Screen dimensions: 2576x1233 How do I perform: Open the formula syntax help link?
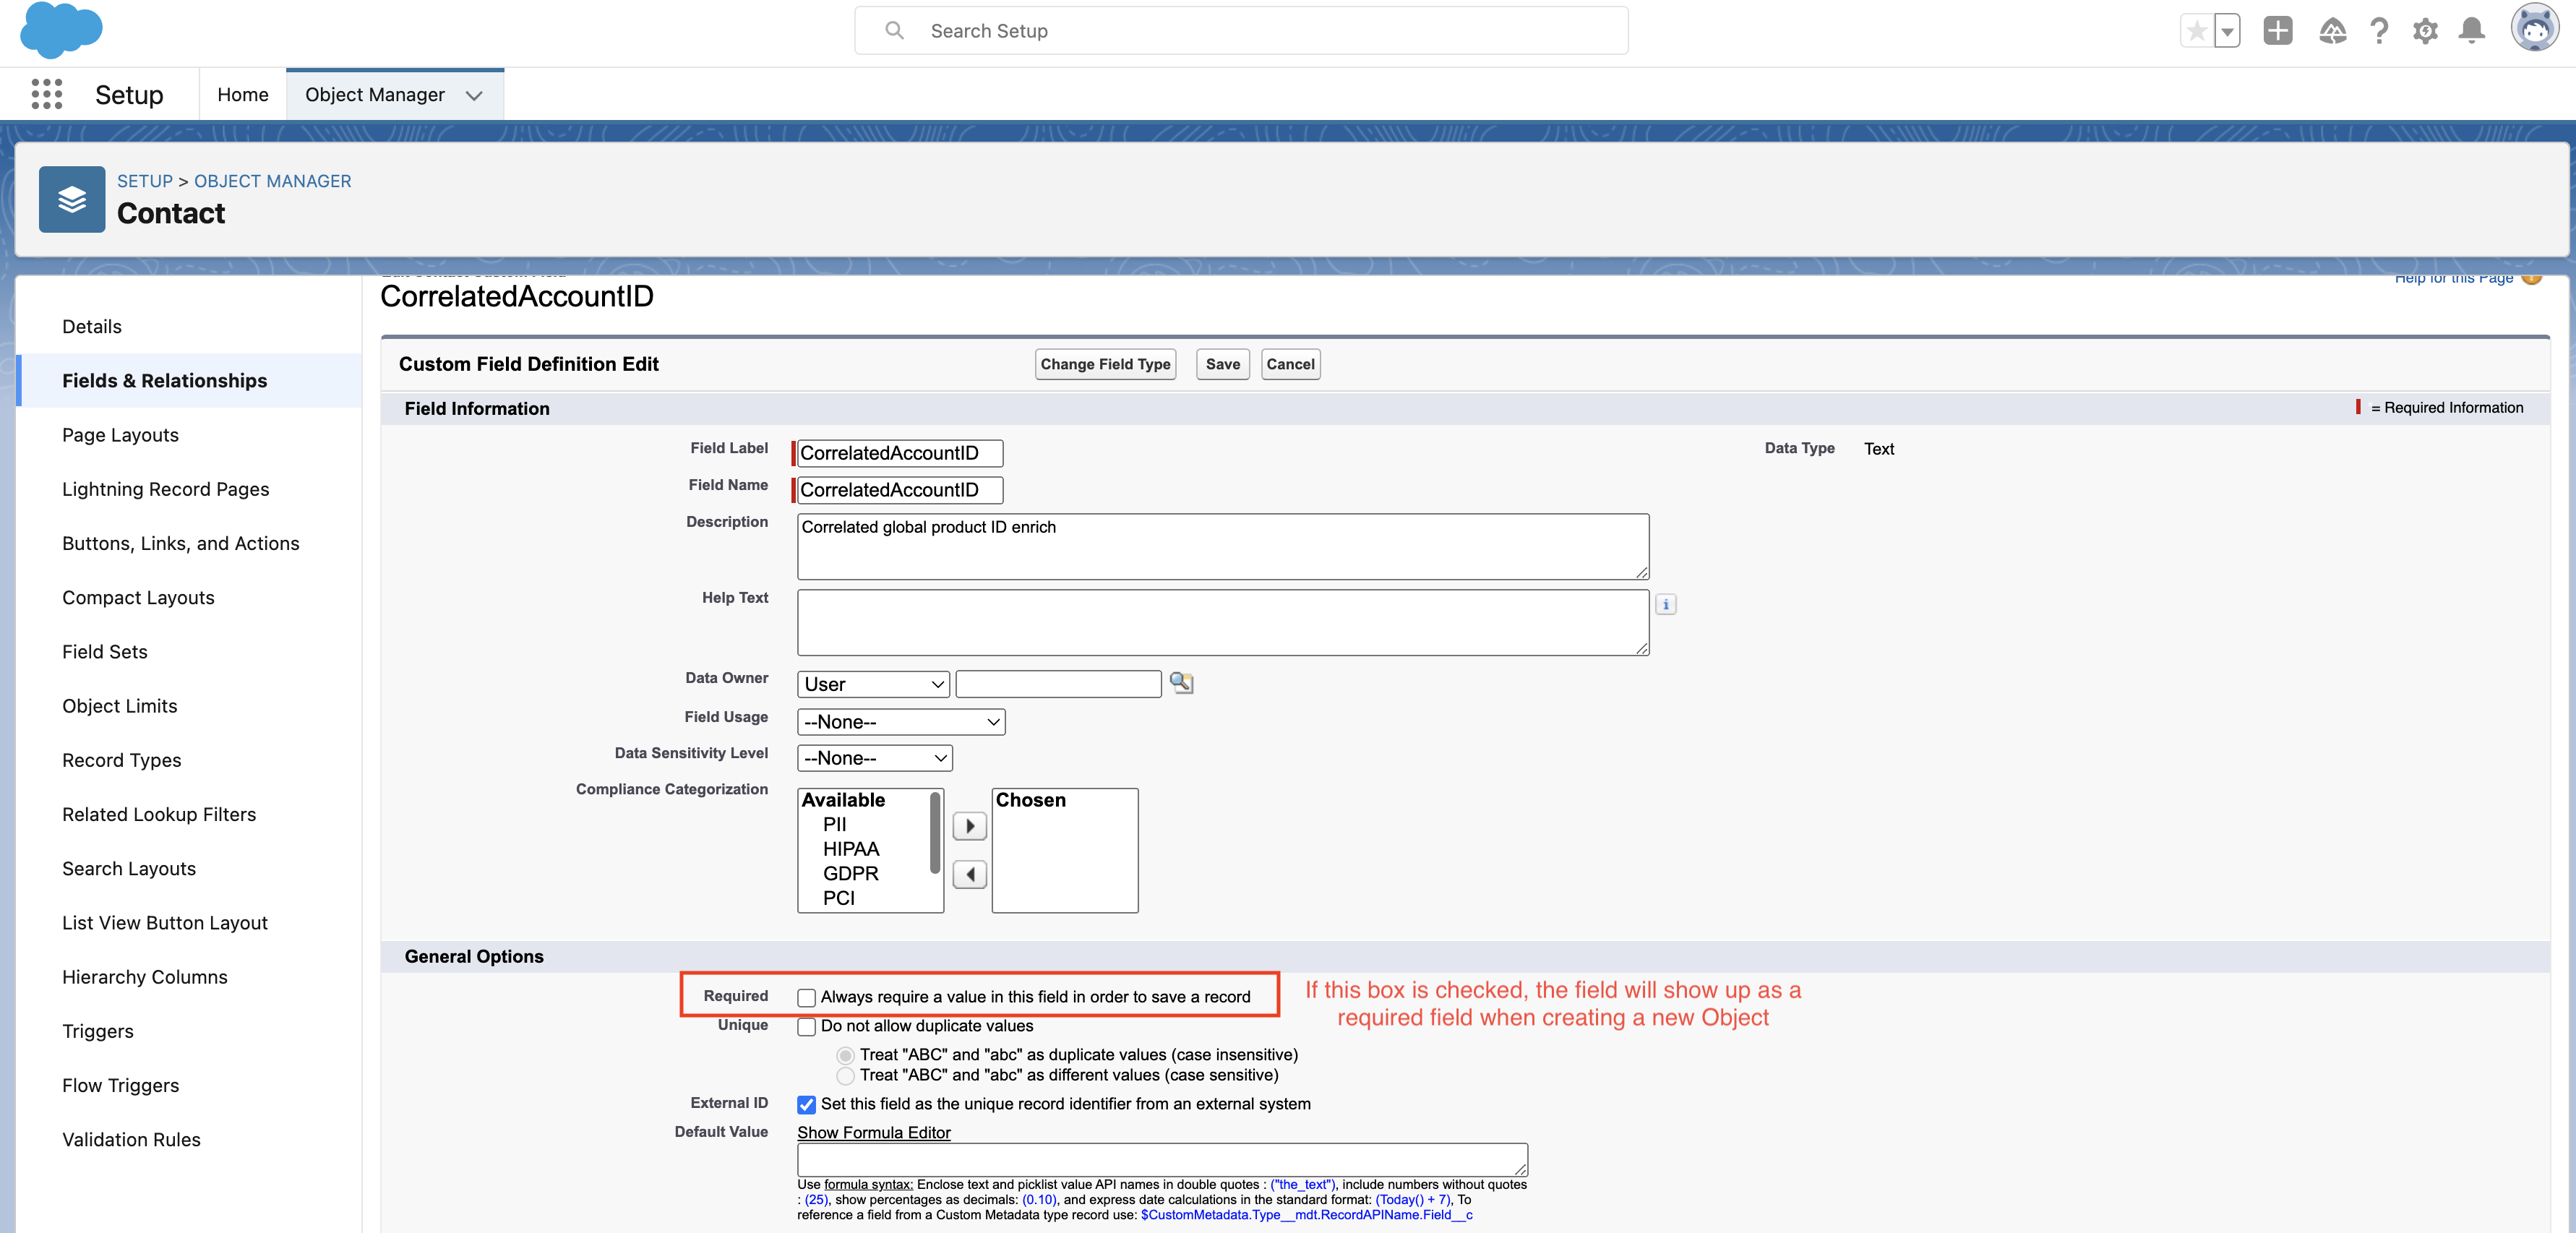[868, 1184]
